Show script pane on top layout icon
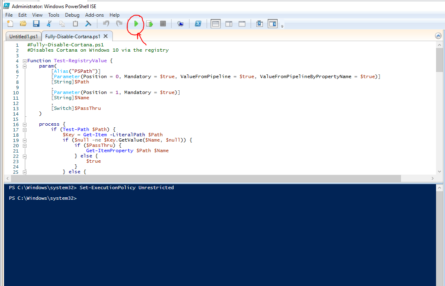The image size is (445, 286). click(216, 24)
